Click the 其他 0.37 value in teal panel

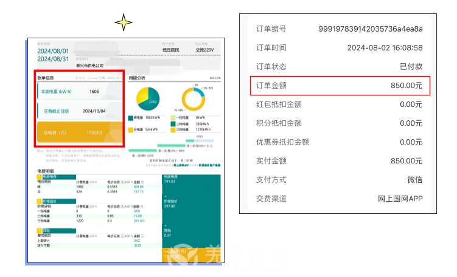pos(167,236)
